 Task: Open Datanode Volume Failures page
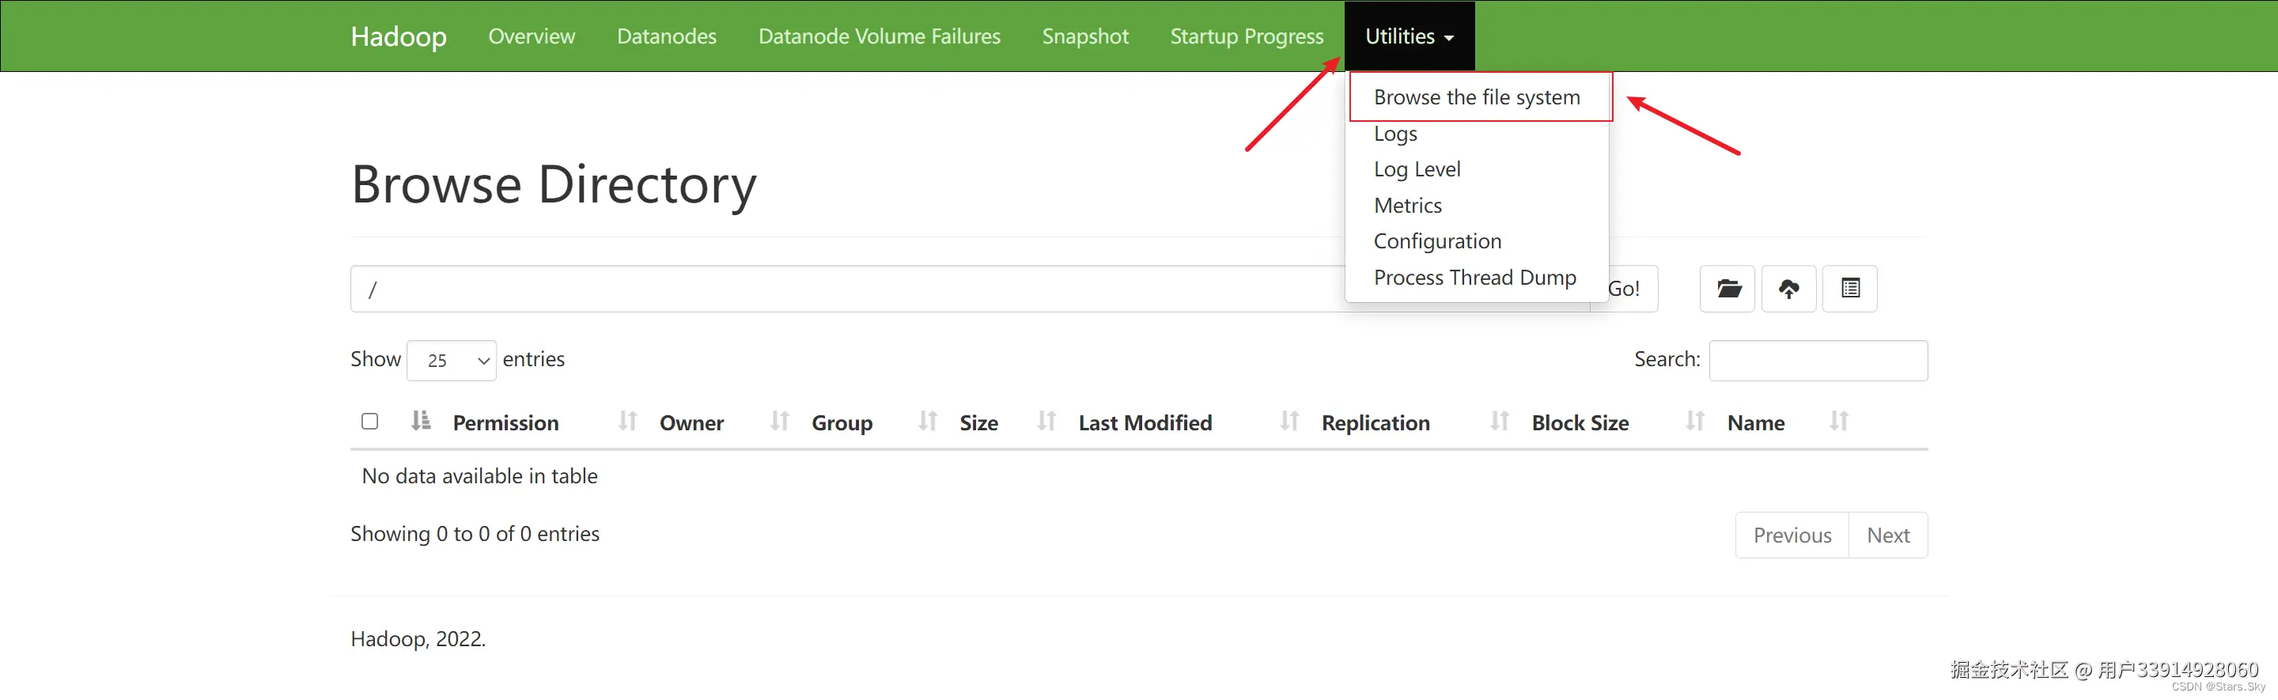(x=879, y=36)
